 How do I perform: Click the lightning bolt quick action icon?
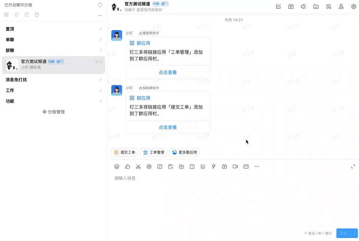pos(214,166)
